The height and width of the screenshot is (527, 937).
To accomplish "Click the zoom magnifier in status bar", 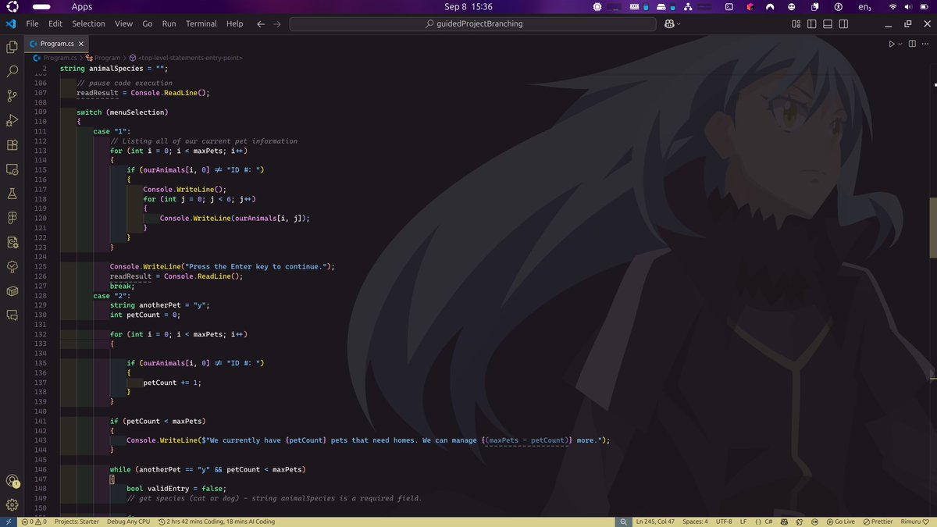I will point(623,521).
